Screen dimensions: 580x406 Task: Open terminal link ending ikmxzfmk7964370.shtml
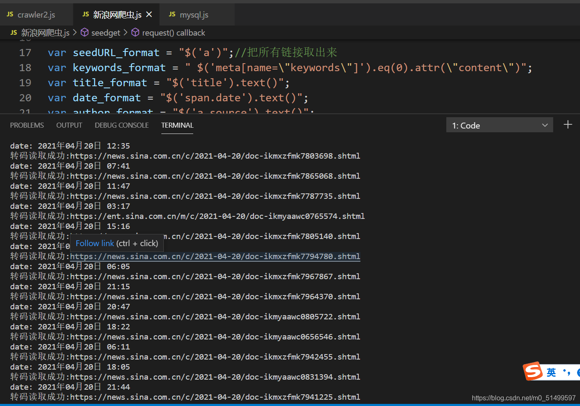coord(215,296)
